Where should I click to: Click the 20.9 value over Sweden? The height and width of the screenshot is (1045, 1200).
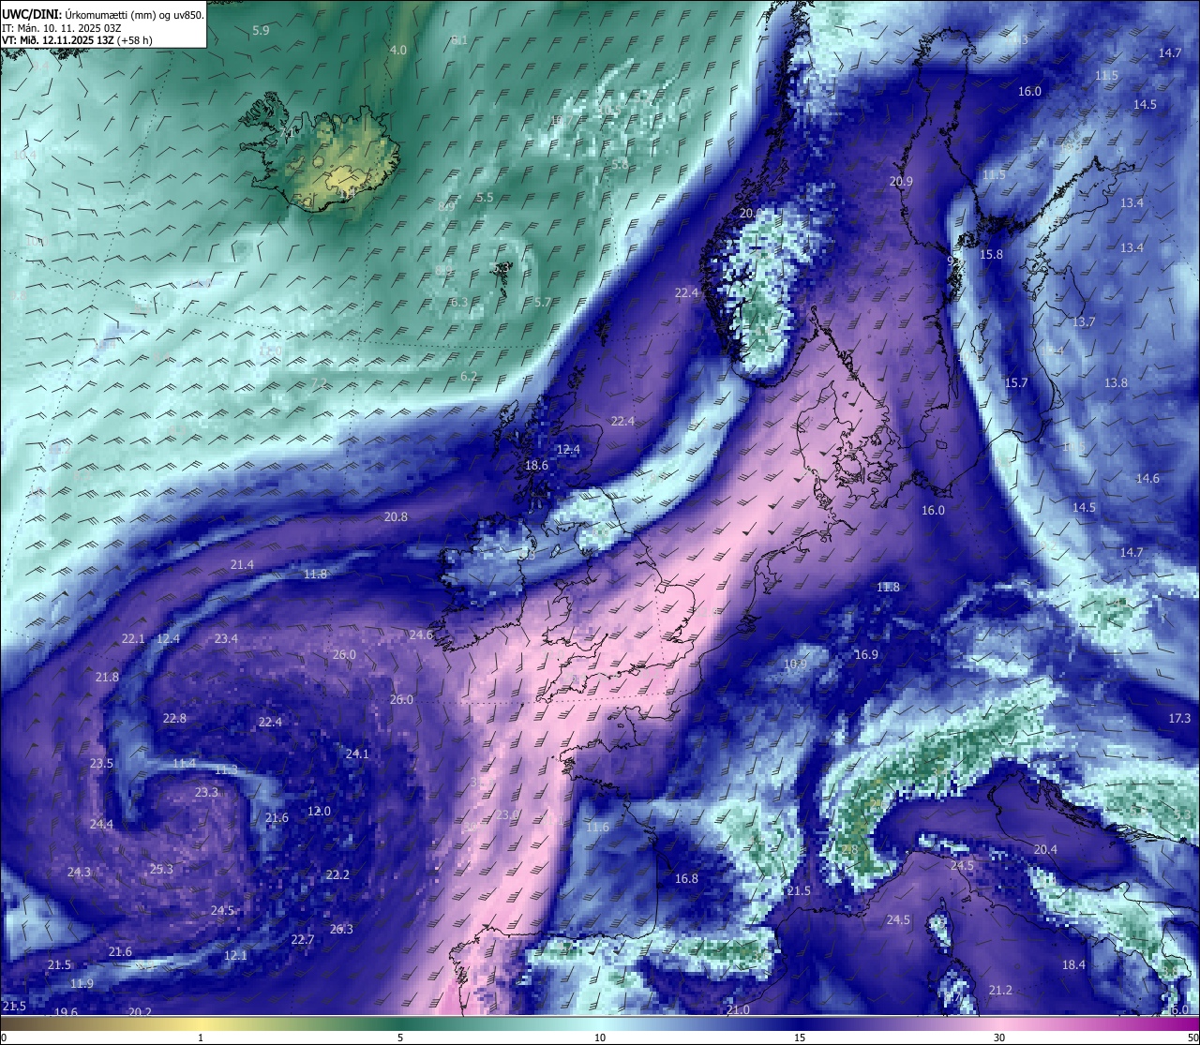[x=901, y=182]
